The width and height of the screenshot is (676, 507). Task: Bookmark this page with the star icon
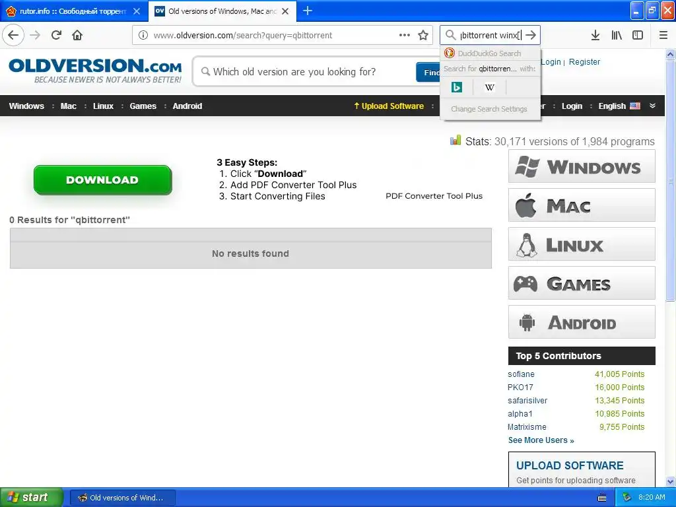pos(423,35)
